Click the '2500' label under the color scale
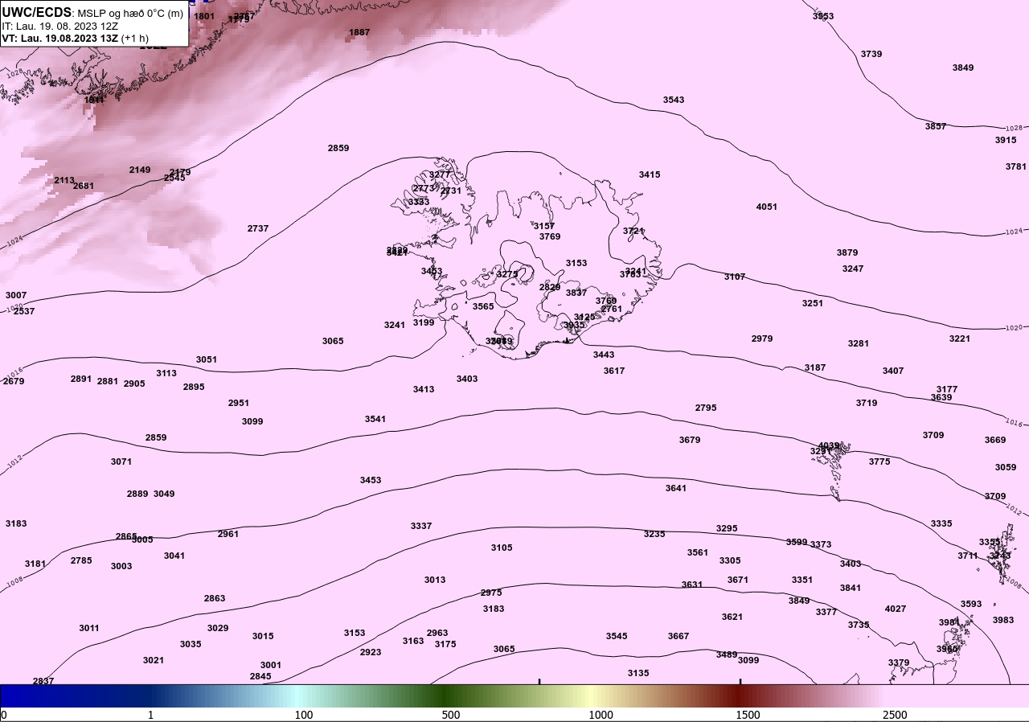 pyautogui.click(x=895, y=715)
